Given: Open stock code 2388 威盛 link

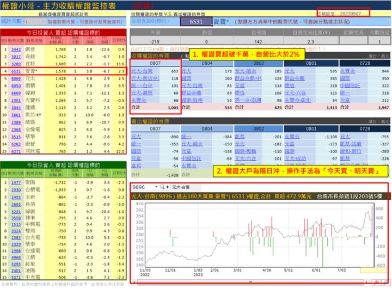Looking at the screenshot, I should [16, 122].
